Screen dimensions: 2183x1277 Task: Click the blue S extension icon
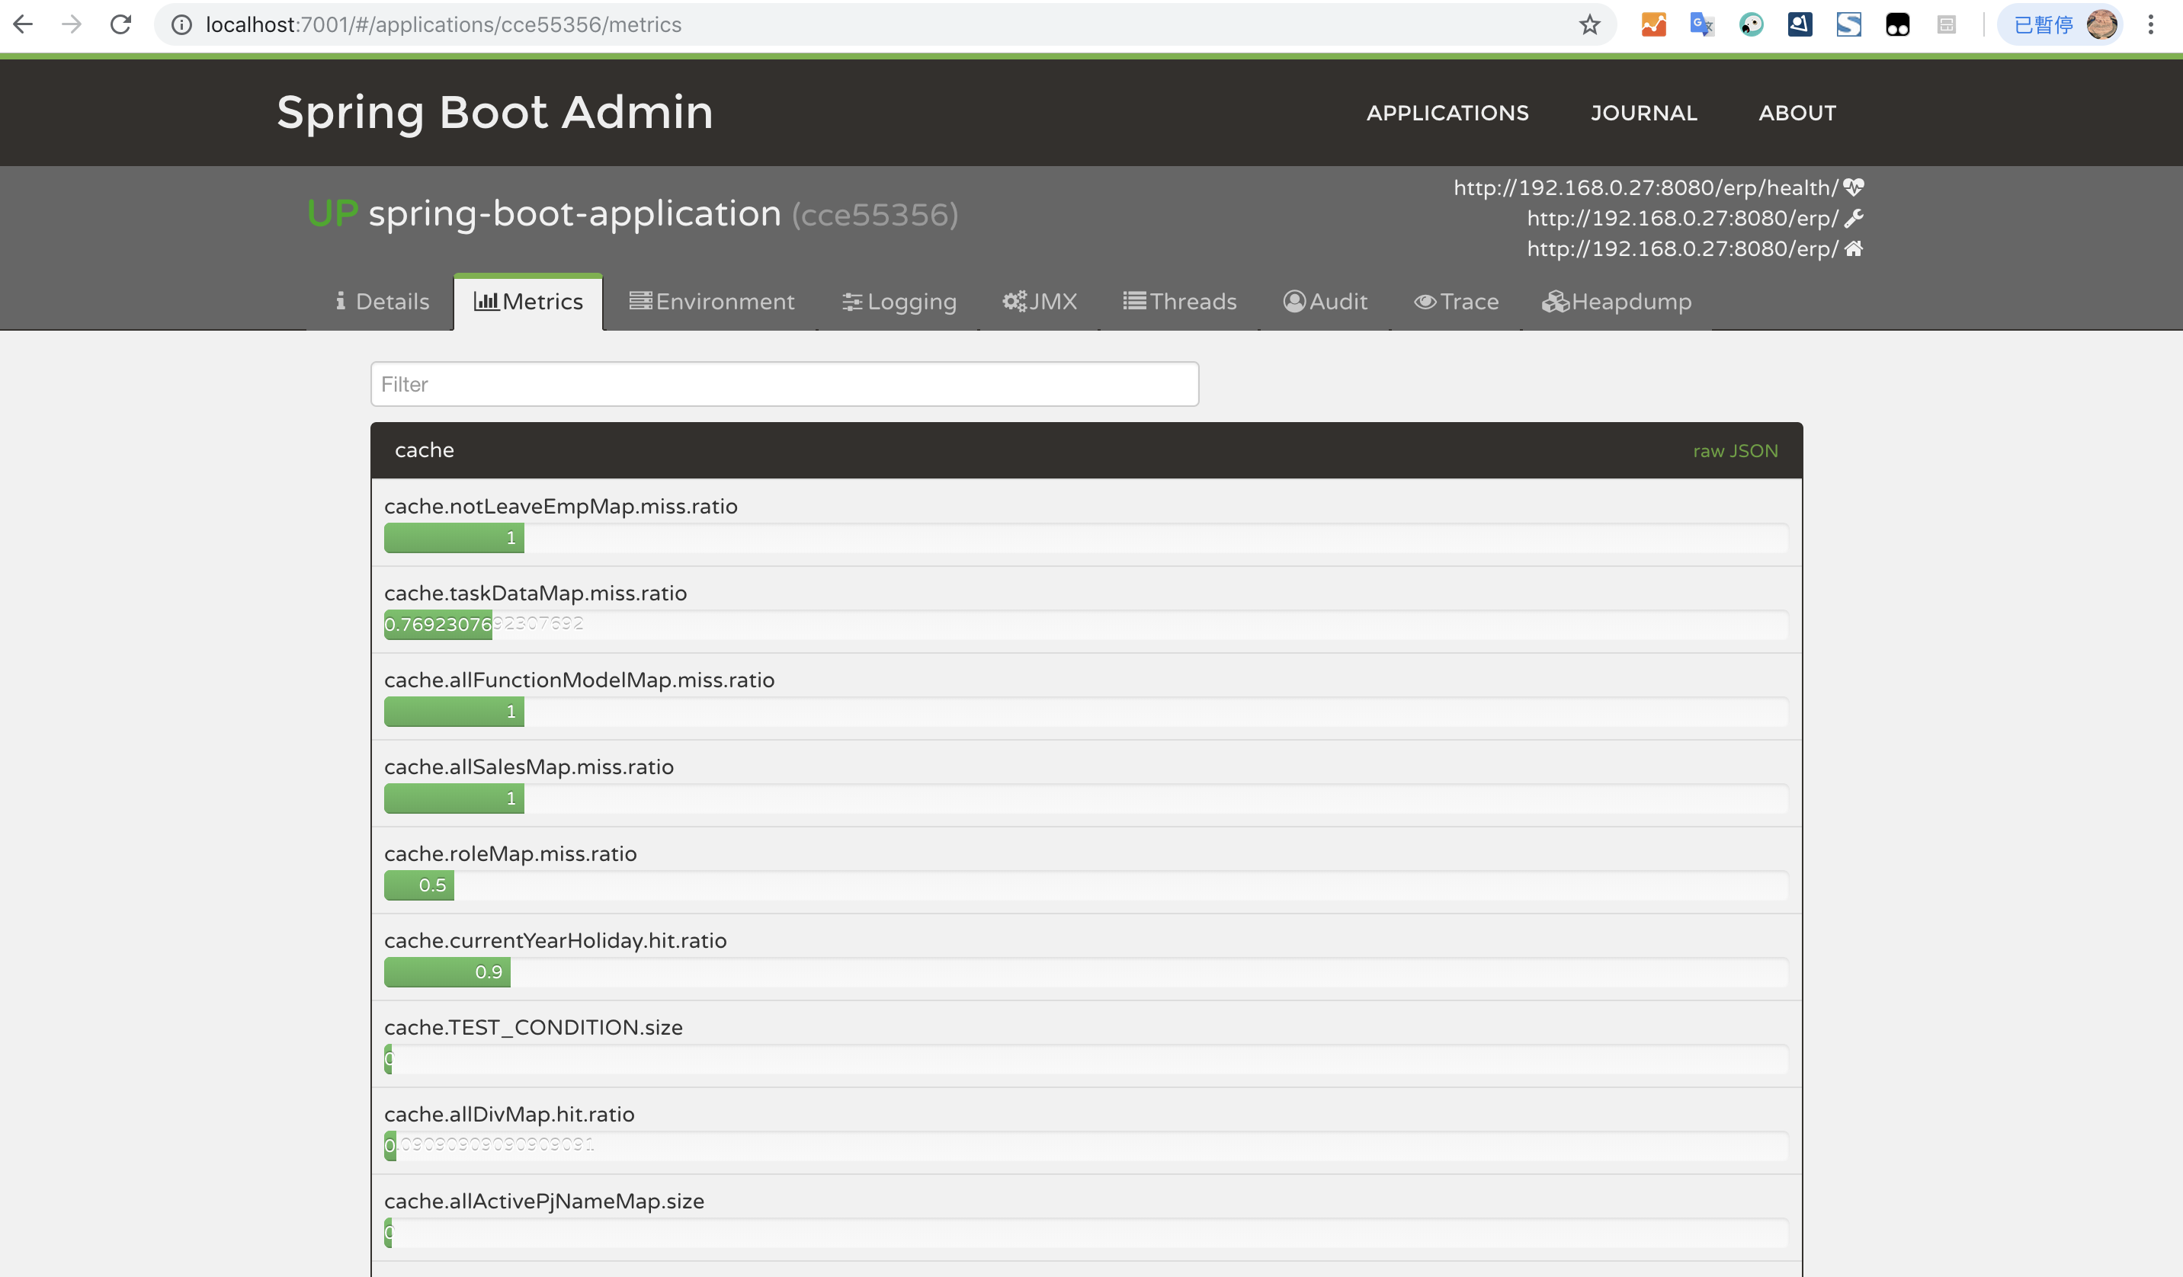click(x=1848, y=25)
